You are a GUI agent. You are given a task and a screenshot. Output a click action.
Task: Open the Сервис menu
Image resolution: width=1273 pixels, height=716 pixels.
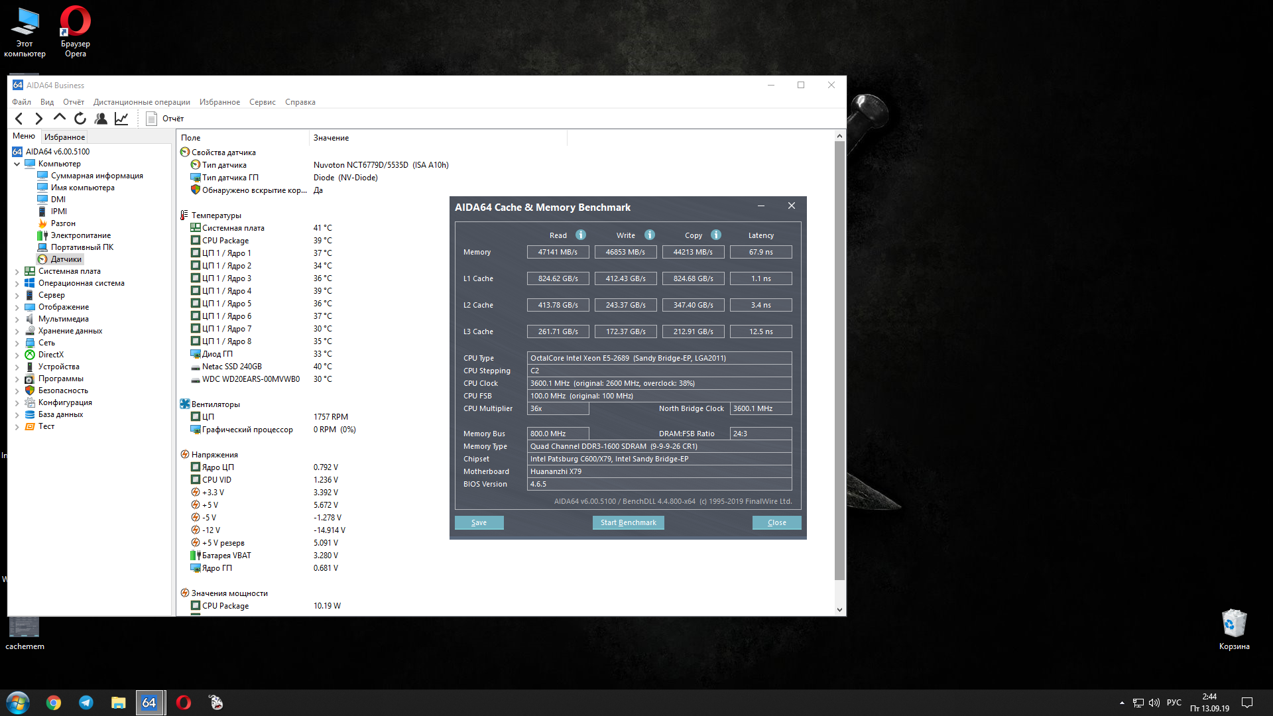(262, 102)
